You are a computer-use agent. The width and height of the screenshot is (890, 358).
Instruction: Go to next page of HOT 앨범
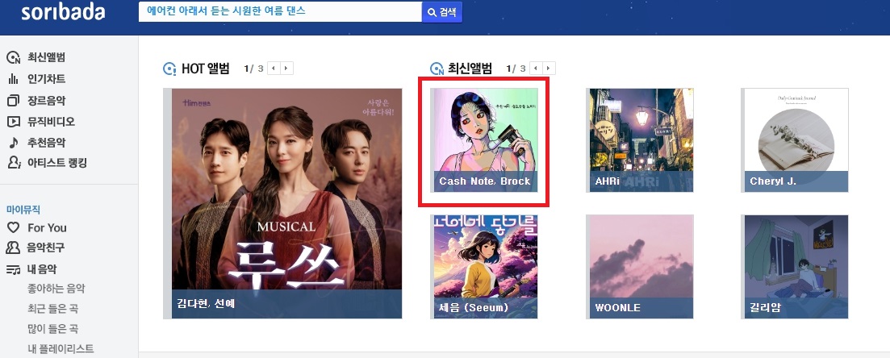[x=286, y=69]
